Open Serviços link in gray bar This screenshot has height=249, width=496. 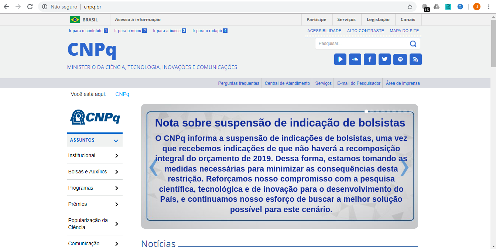[324, 83]
